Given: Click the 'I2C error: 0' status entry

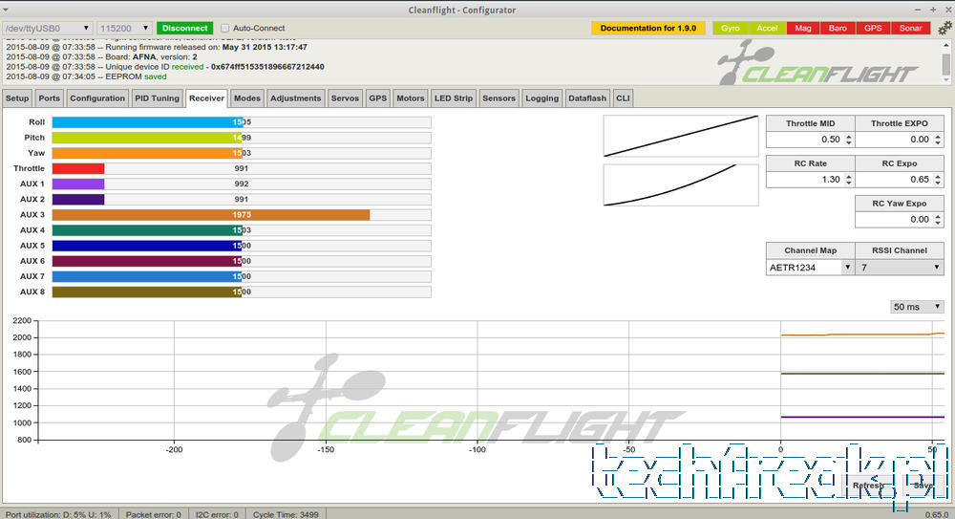Looking at the screenshot, I should pos(217,515).
